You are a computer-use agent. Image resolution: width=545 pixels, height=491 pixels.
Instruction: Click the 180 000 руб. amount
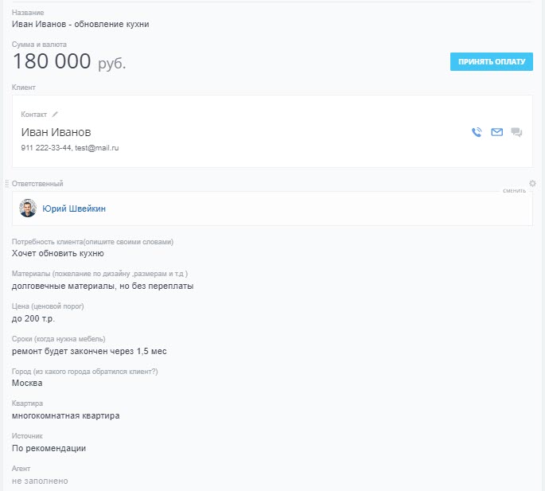tap(69, 62)
